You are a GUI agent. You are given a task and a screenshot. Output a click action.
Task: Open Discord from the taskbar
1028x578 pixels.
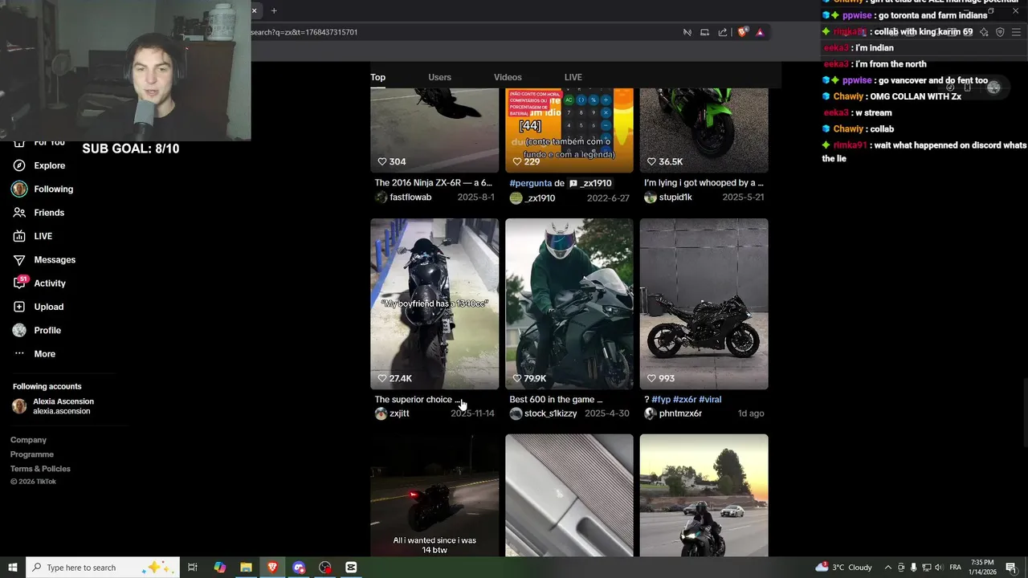coord(299,568)
